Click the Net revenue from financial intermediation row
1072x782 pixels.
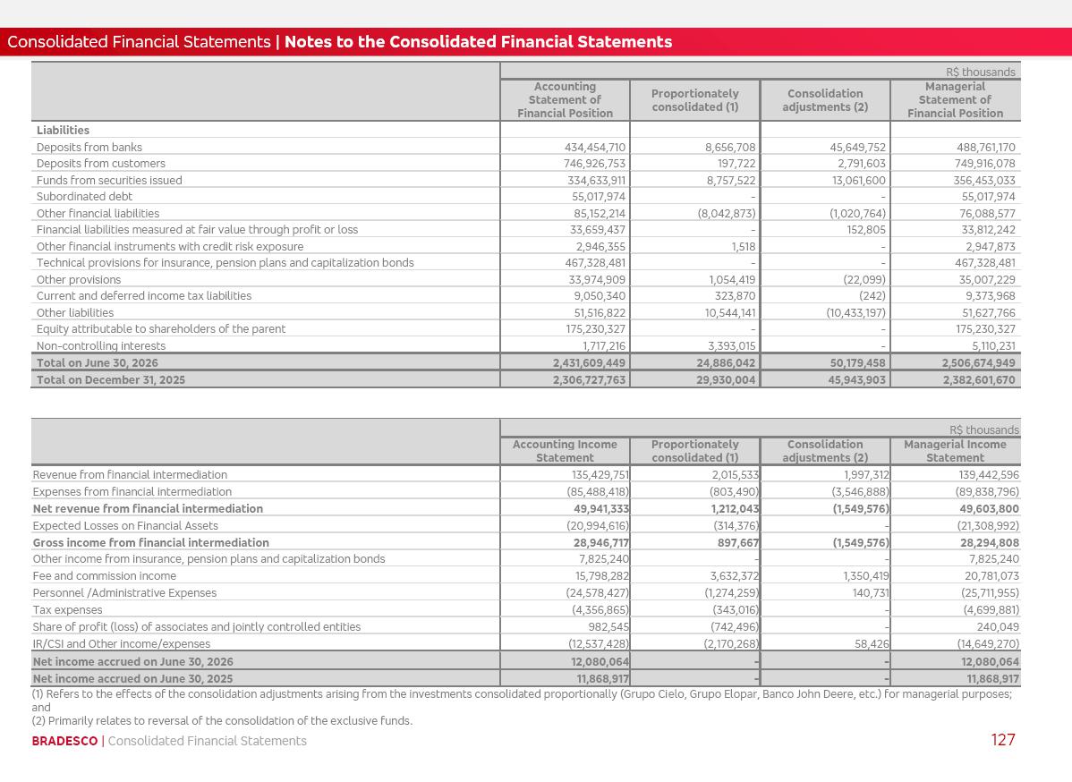coord(526,508)
